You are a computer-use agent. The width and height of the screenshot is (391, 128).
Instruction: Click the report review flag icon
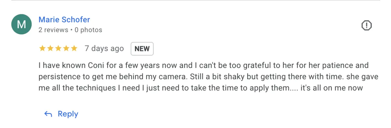tap(367, 25)
